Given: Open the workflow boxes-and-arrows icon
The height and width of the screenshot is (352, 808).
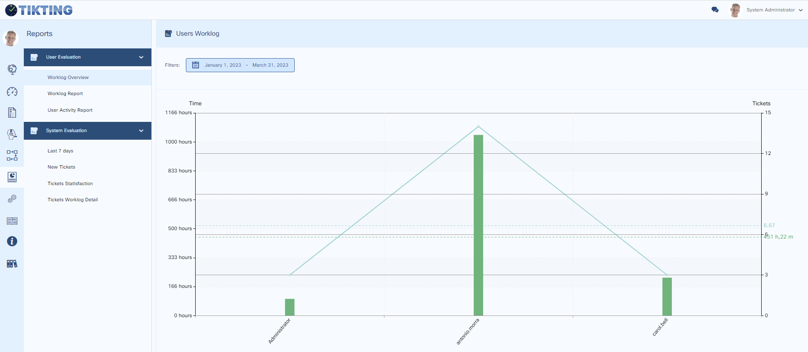Looking at the screenshot, I should point(12,155).
